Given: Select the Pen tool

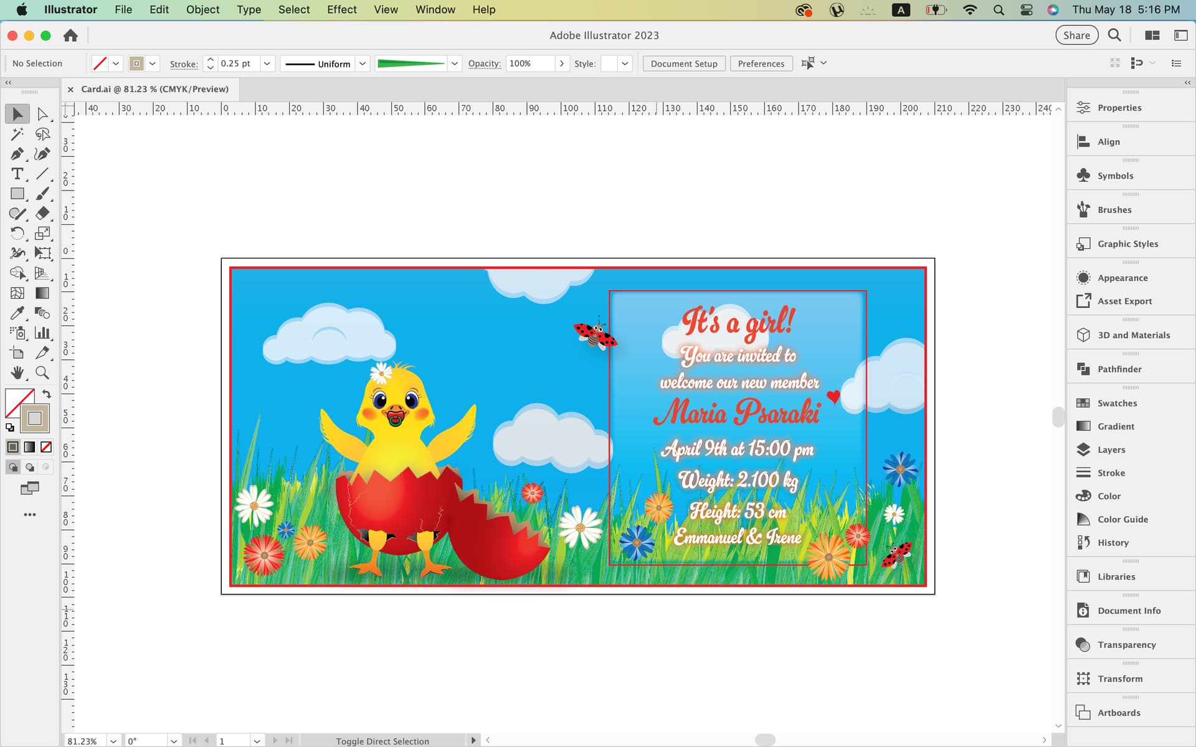Looking at the screenshot, I should [x=17, y=154].
